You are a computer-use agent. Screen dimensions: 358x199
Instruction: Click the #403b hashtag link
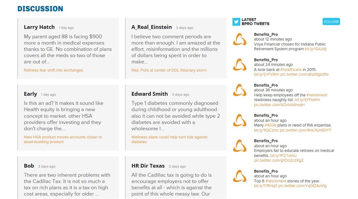(x=270, y=125)
